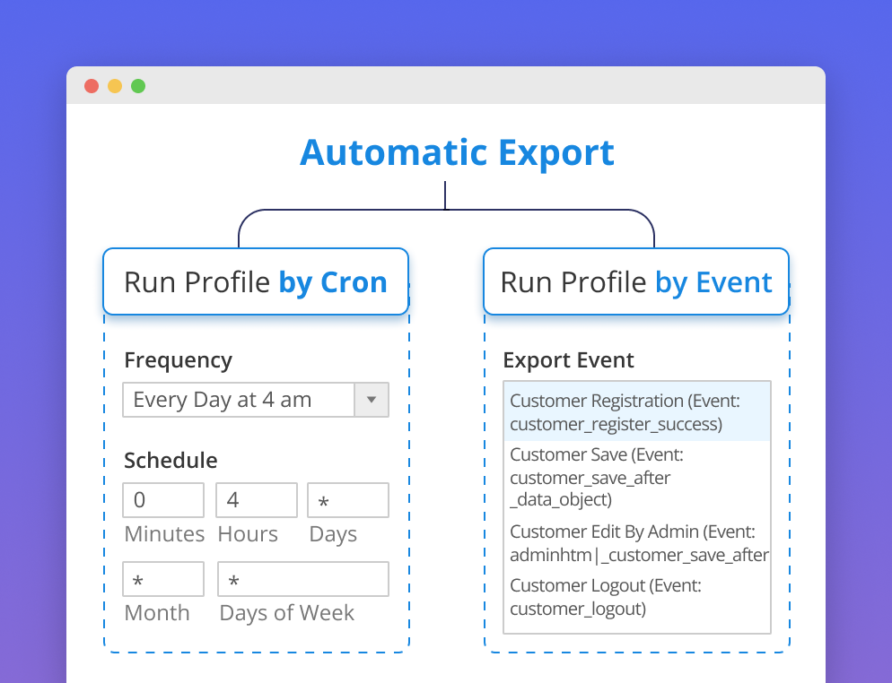Screen dimensions: 892x683
Task: Click the Automatic Export title
Action: 458,152
